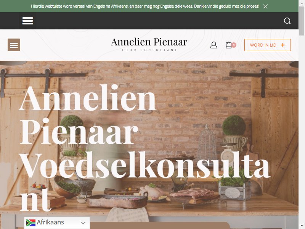This screenshot has width=305, height=229.
Task: Open the white hamburger menu in dark bar
Action: tap(27, 21)
